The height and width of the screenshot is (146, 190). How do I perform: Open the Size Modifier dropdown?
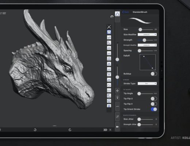point(147,35)
